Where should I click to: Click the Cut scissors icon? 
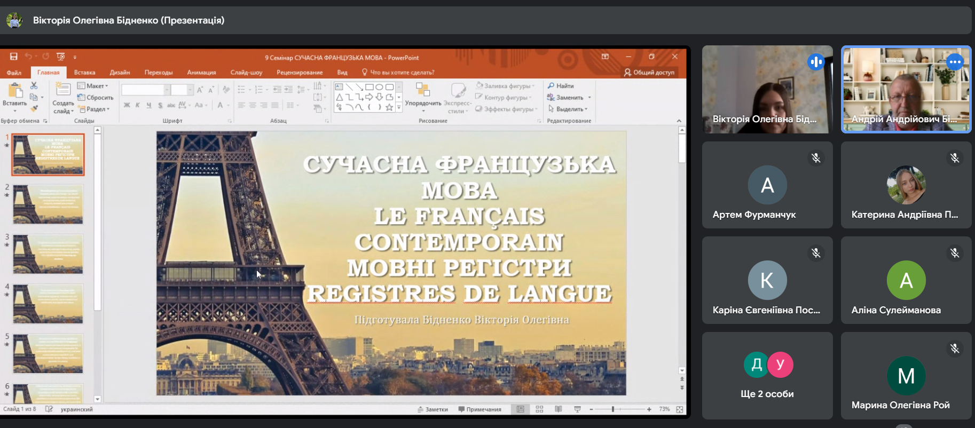(34, 86)
